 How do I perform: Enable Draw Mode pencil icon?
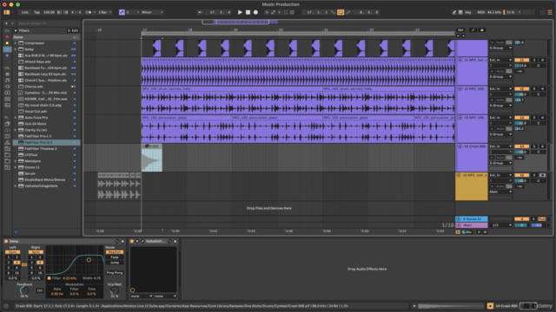454,12
